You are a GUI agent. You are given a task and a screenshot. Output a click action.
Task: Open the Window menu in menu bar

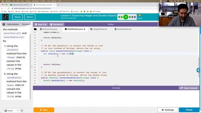pos(54,1)
